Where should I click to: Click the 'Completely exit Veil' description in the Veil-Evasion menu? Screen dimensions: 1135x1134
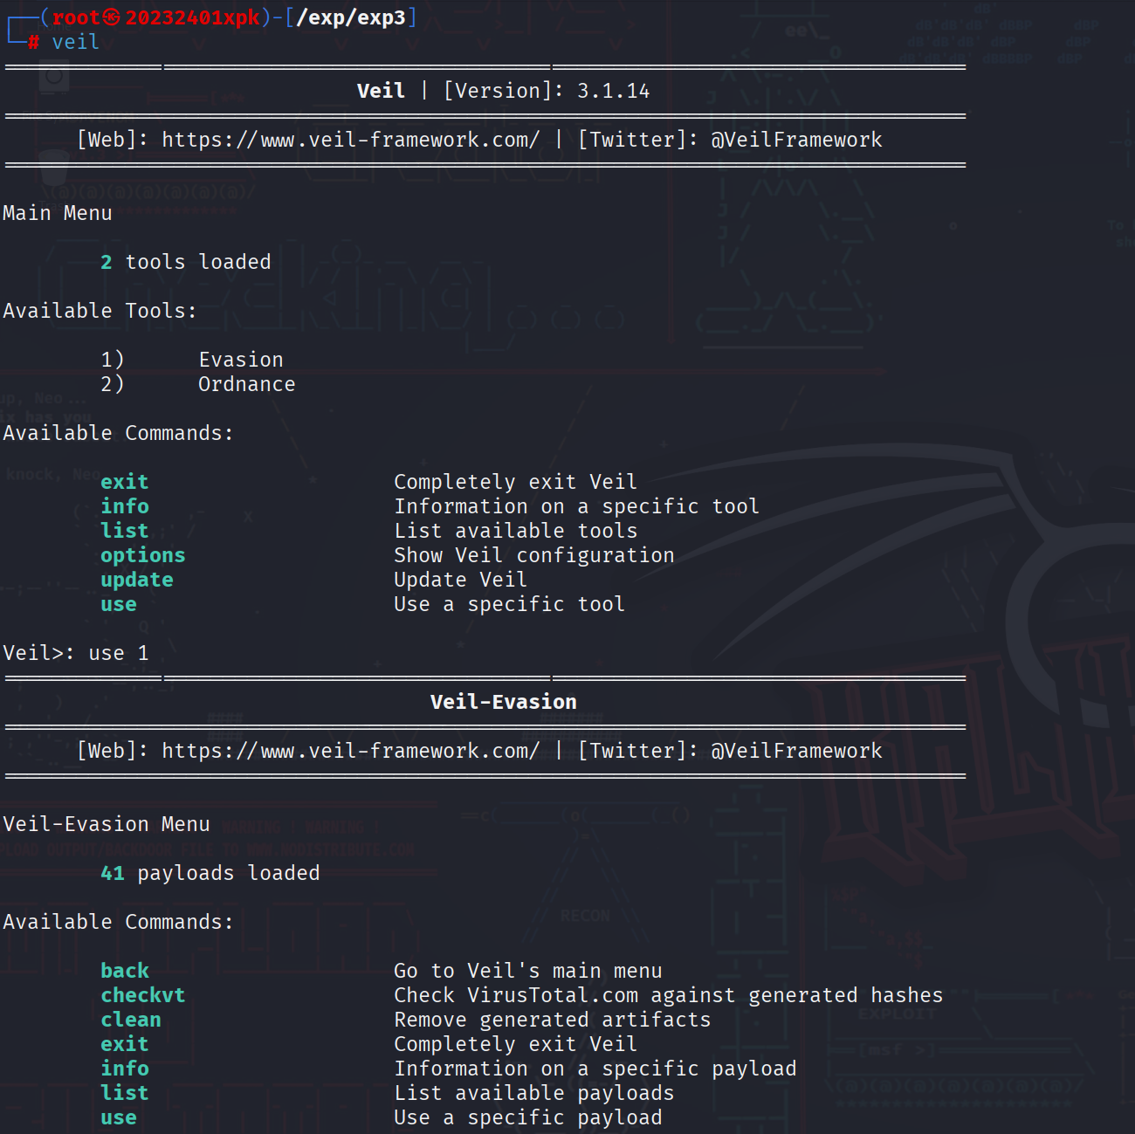coord(516,1044)
